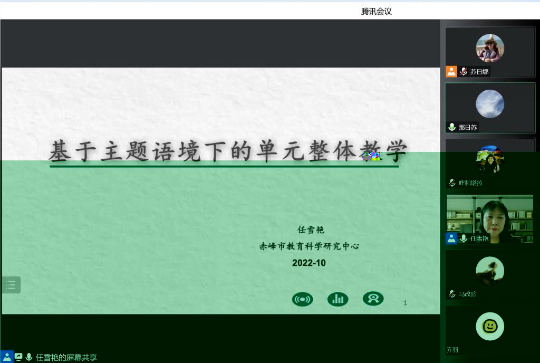Click the active microphone icon of 那日苏
This screenshot has width=540, height=363.
(452, 128)
